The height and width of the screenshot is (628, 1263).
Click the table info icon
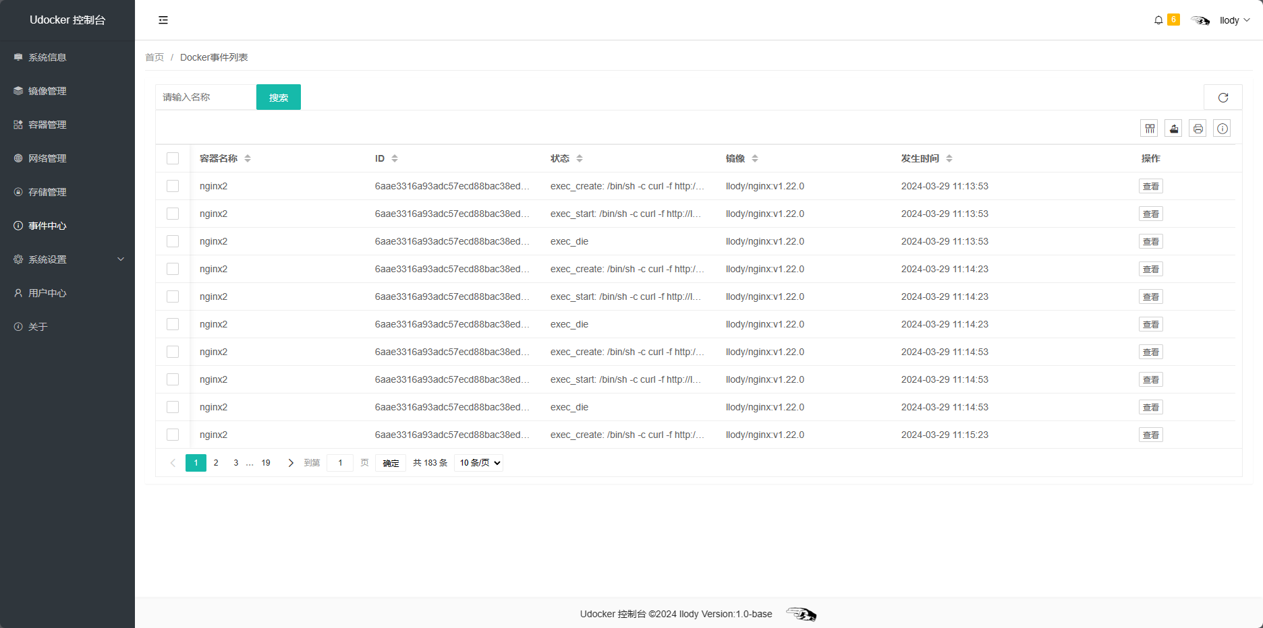point(1223,129)
